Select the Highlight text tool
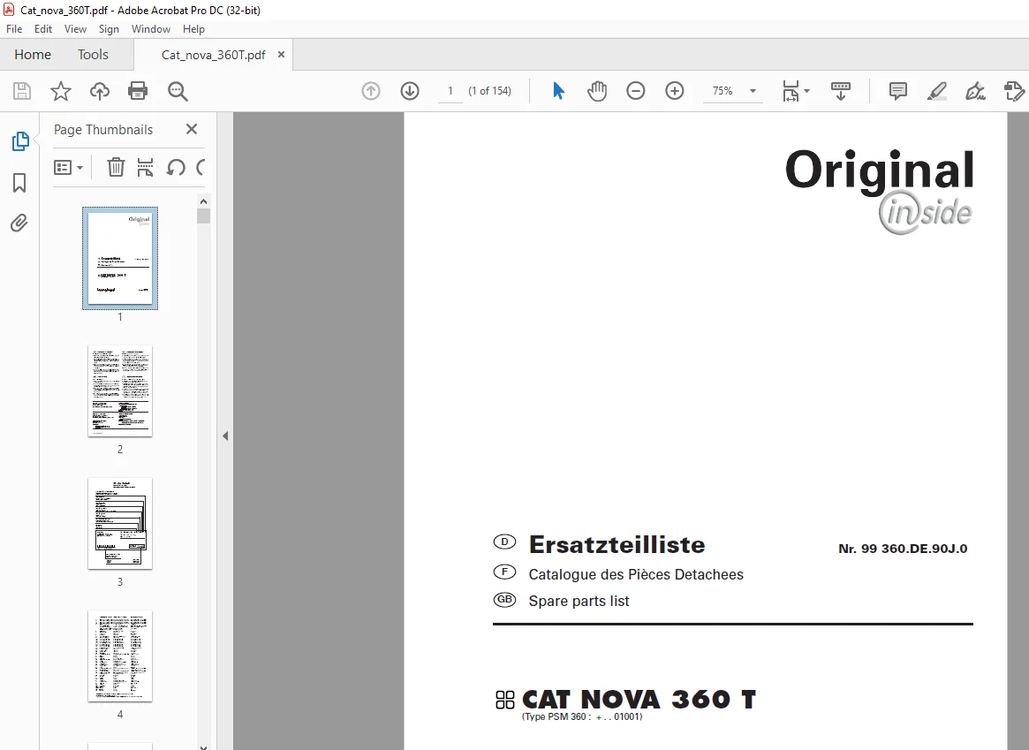 click(x=936, y=91)
